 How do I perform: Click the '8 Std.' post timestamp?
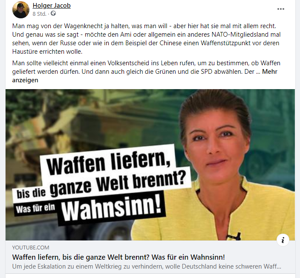(x=39, y=14)
